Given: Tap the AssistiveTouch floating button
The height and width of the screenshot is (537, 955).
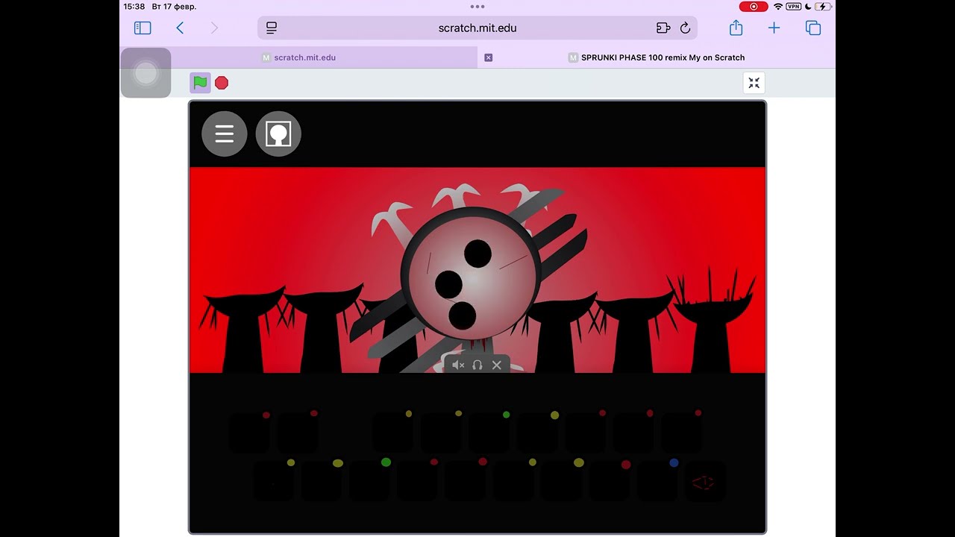Looking at the screenshot, I should pos(146,73).
